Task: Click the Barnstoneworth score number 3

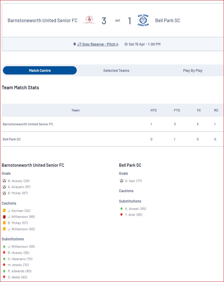Action: (104, 21)
